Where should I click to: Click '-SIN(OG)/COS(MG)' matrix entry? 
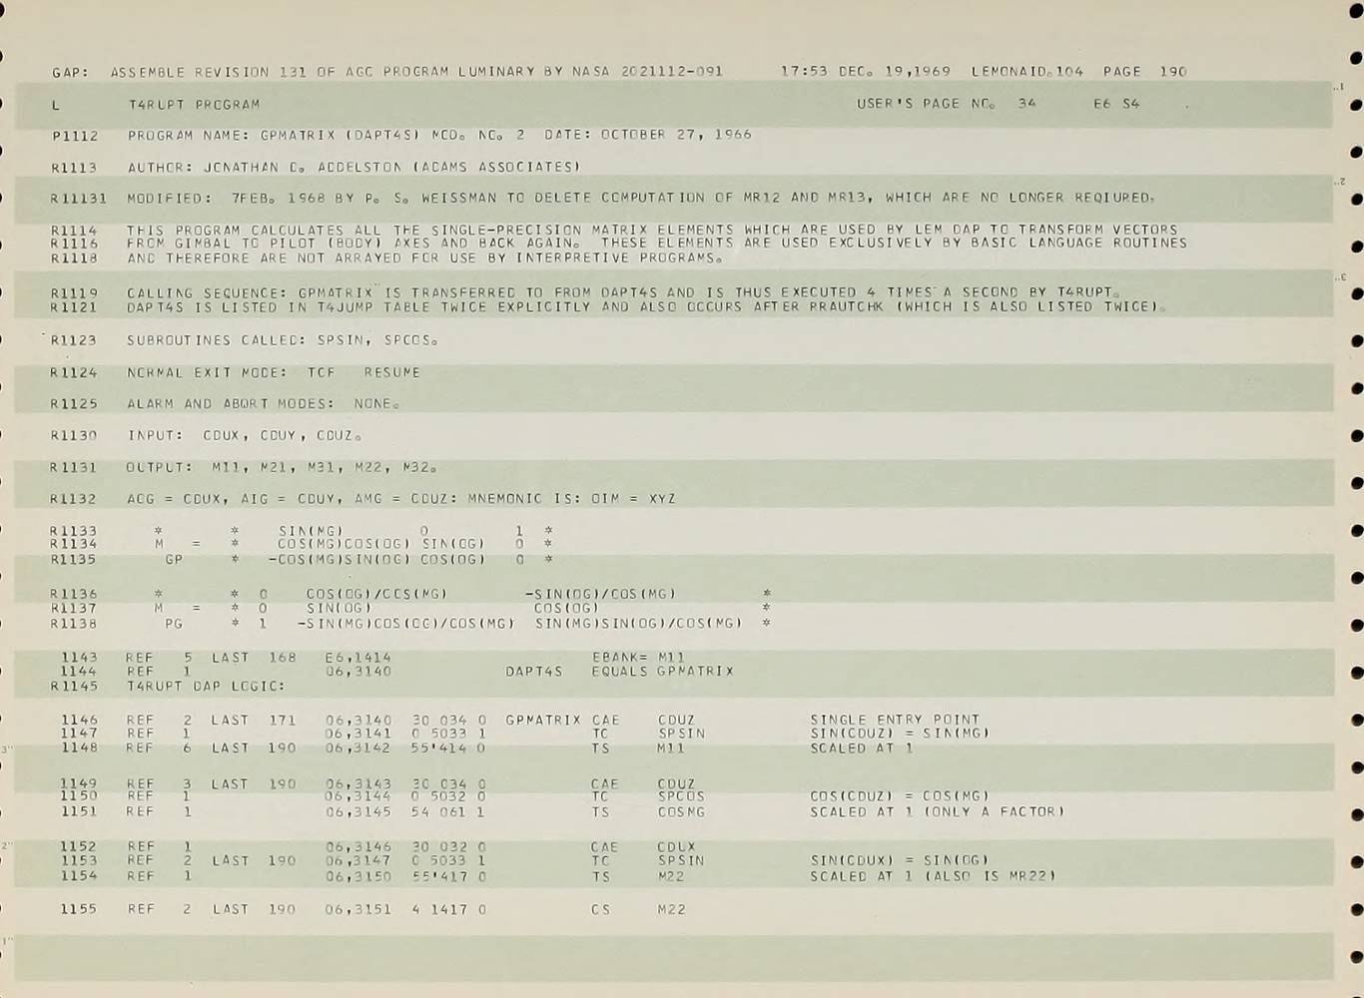[600, 594]
